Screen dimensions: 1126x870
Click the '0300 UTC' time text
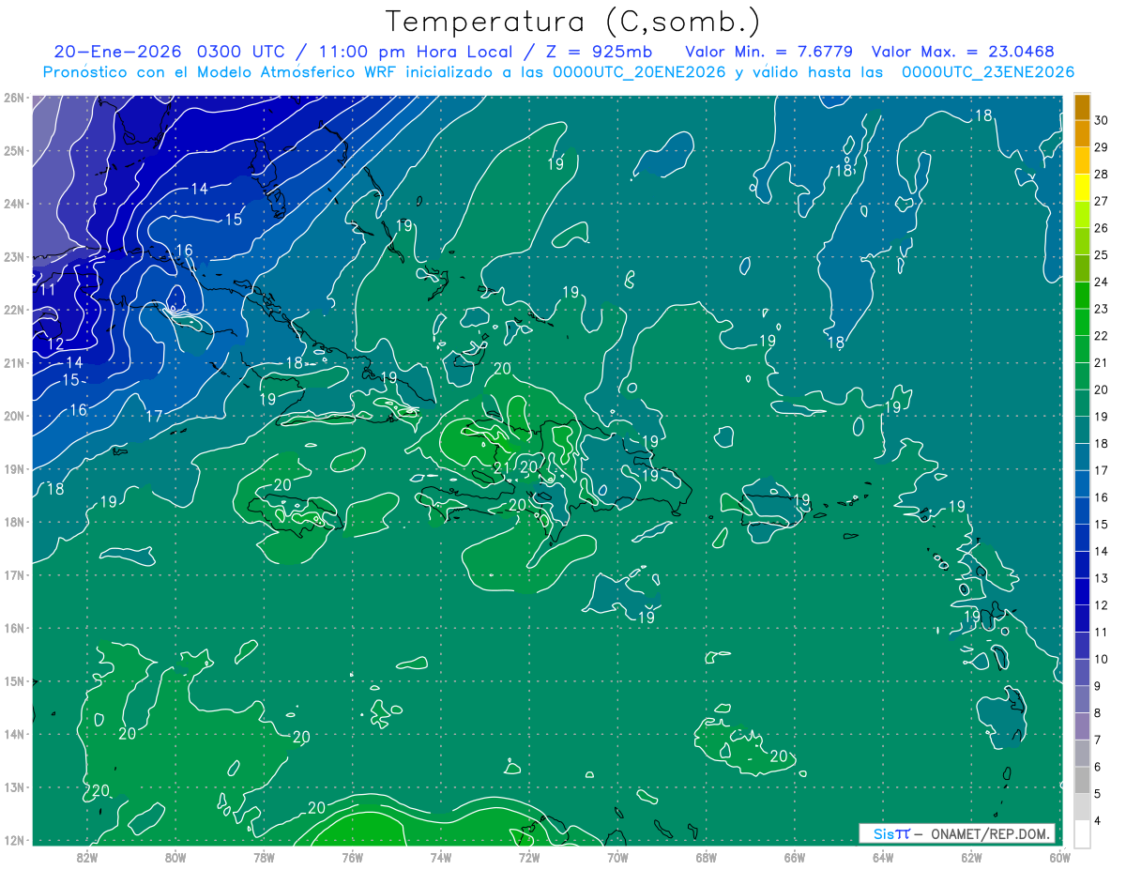pos(243,52)
